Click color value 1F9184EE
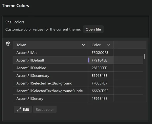The width and height of the screenshot is (152, 124). point(100,99)
